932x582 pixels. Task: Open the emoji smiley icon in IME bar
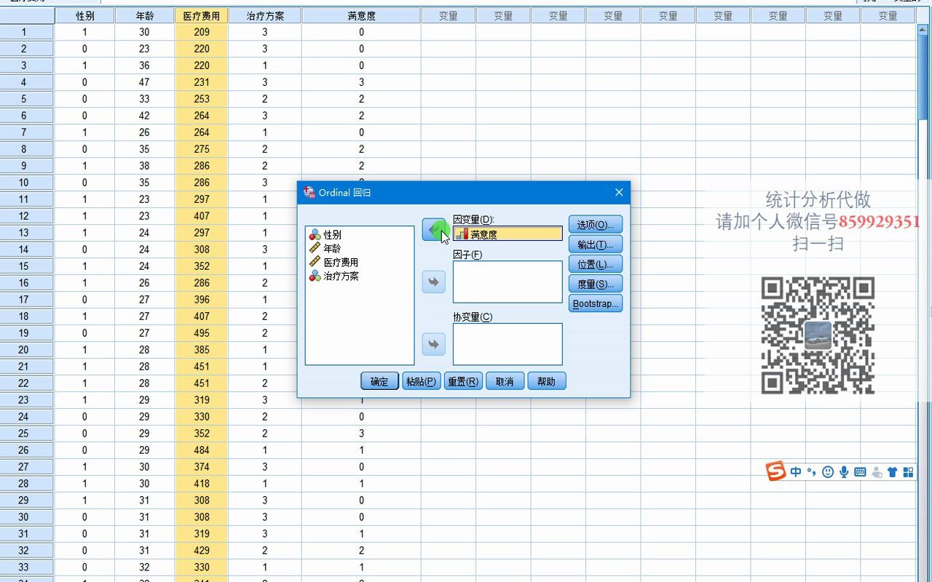click(x=828, y=472)
